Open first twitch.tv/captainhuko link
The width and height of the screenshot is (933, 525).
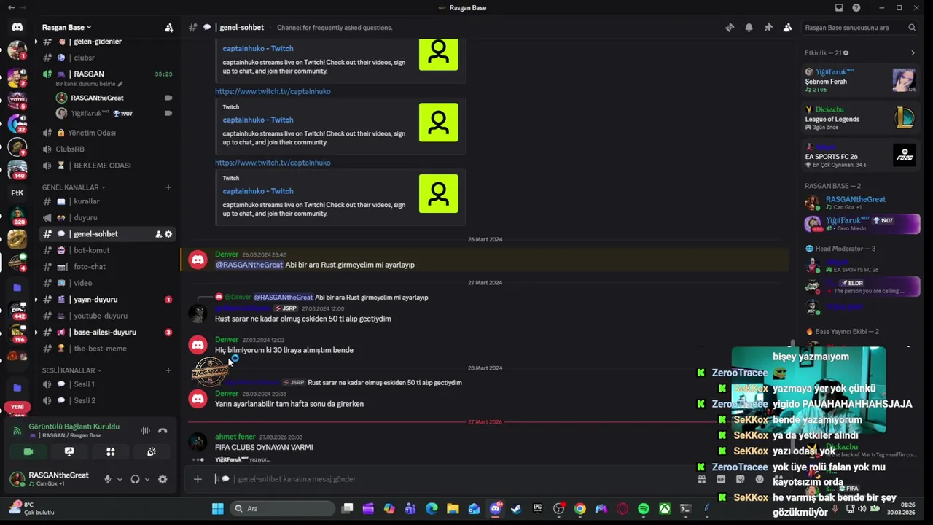[273, 91]
